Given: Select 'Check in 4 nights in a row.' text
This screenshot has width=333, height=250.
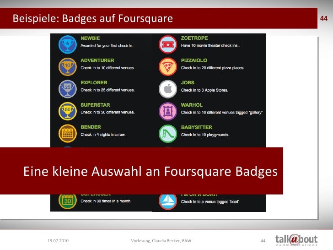Looking at the screenshot, I should (103, 135).
